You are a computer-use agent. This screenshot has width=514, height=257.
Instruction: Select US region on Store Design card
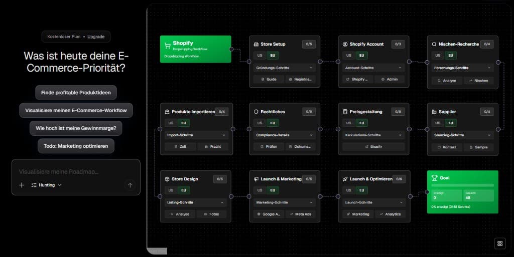click(171, 190)
